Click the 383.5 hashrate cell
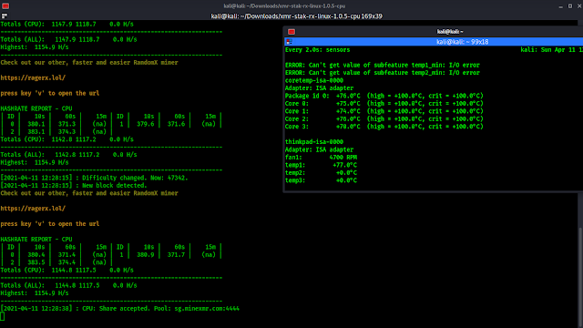The height and width of the screenshot is (328, 583). (36, 262)
